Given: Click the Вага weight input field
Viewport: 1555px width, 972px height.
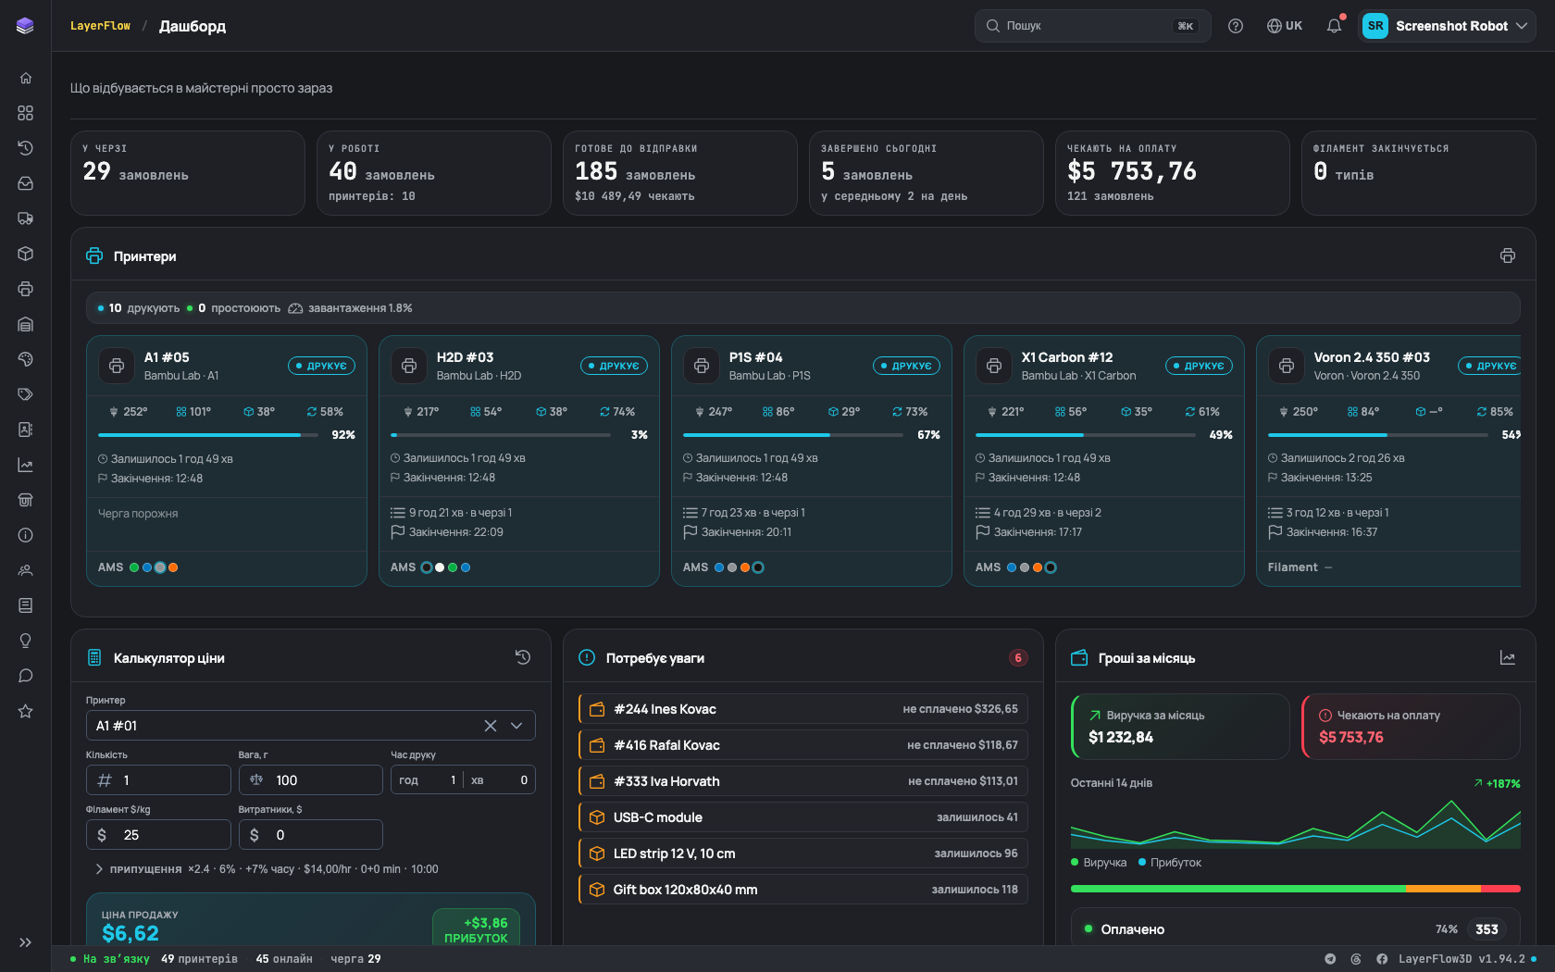Looking at the screenshot, I should [x=311, y=780].
